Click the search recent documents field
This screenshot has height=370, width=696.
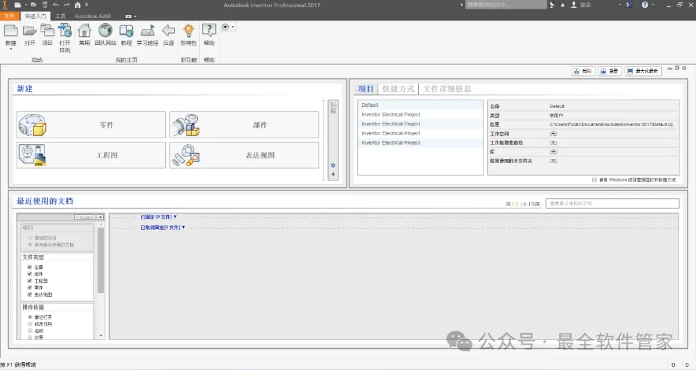click(612, 203)
